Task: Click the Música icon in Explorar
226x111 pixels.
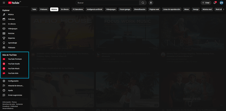Action: (x=4, y=14)
